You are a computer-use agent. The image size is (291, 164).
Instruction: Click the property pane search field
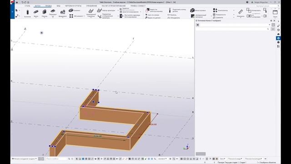232,29
